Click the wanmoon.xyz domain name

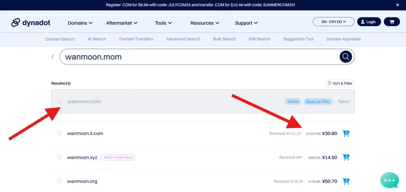[82, 158]
